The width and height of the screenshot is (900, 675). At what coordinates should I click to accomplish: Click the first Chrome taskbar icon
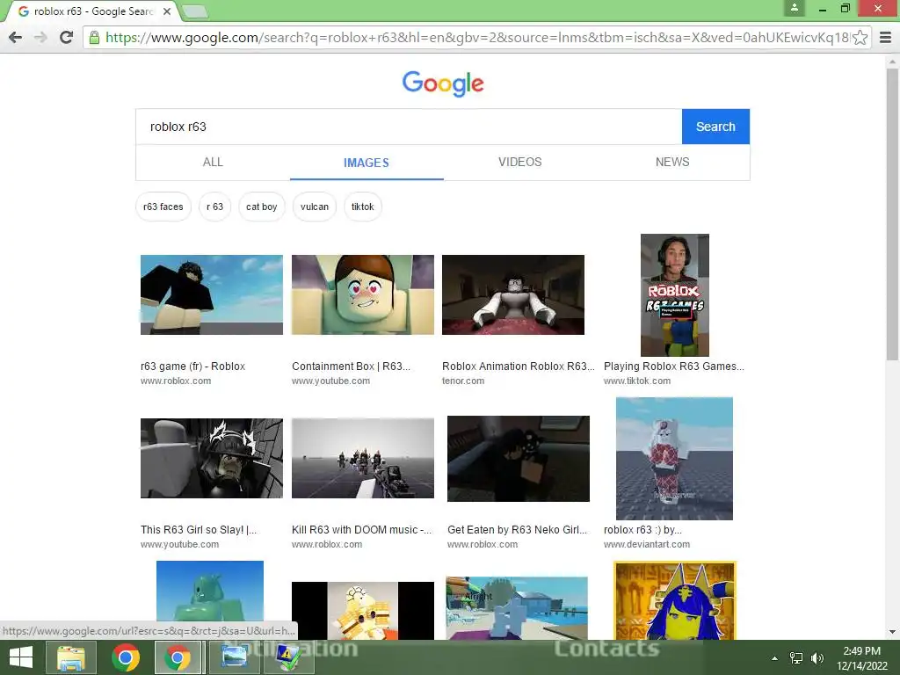pos(125,657)
